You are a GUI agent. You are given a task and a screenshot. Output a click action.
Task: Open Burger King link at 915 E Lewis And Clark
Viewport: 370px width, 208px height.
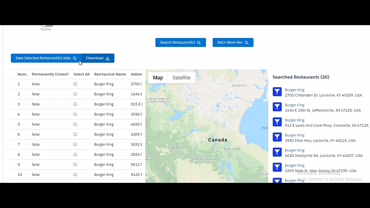point(295,120)
